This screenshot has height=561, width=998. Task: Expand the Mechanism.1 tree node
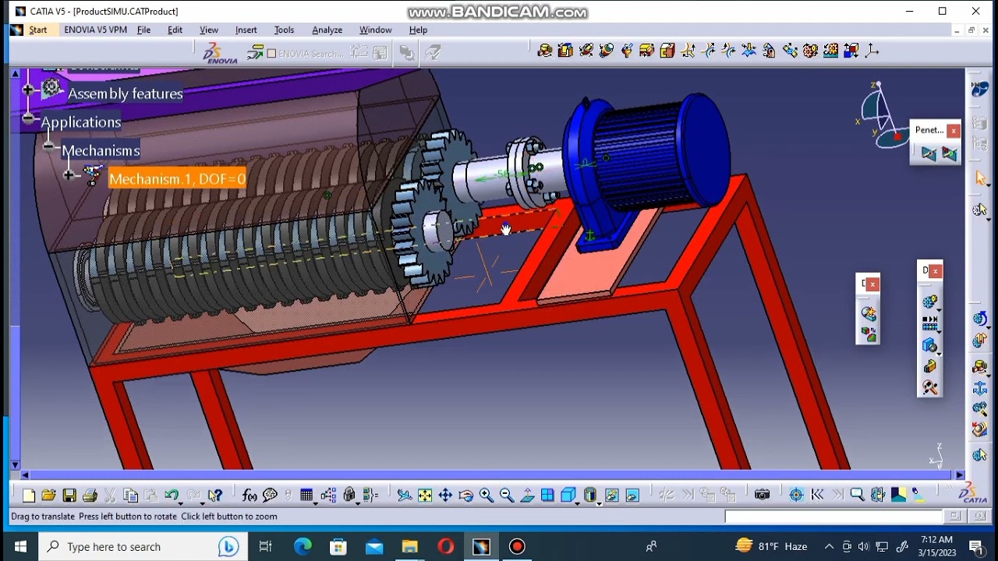point(69,175)
